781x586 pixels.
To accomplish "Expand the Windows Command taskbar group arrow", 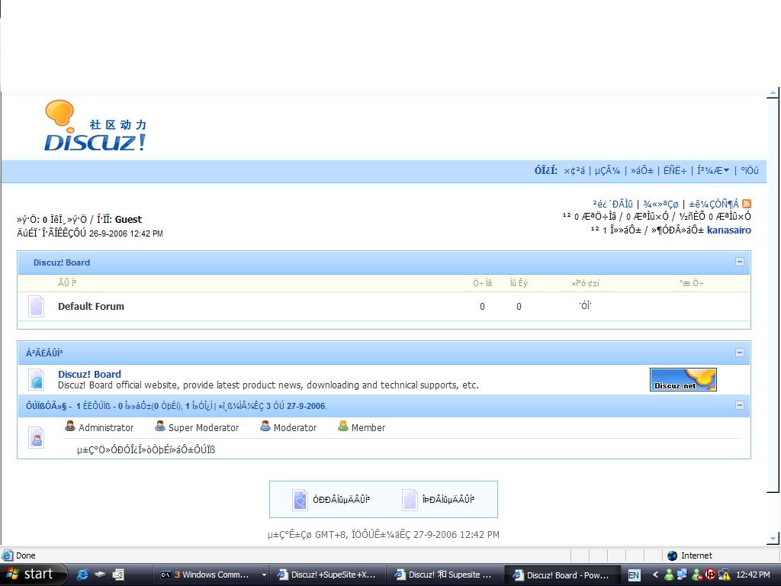I will point(263,575).
